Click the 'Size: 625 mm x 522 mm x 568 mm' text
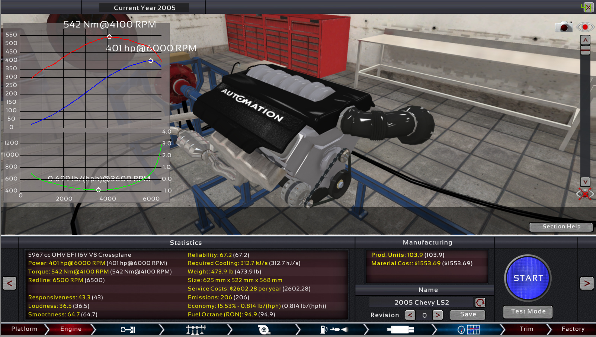Image resolution: width=596 pixels, height=337 pixels. point(235,280)
